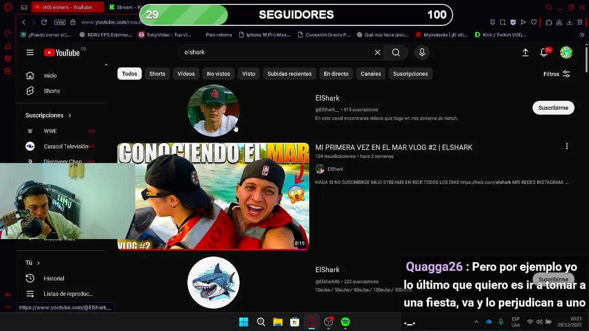Open the three-dot menu for the vlog video
The width and height of the screenshot is (589, 331).
point(566,147)
